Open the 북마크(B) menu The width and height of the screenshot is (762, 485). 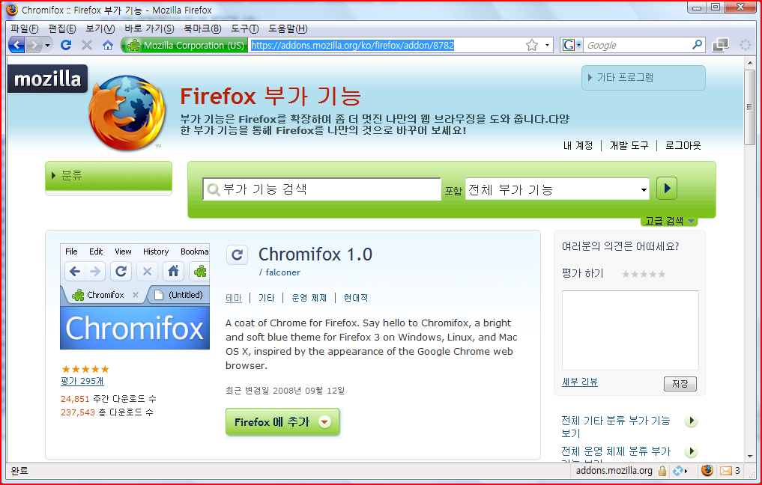202,28
